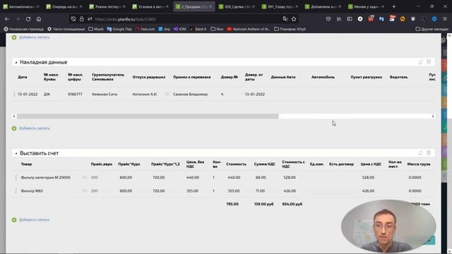Viewport: 452px width, 254px height.
Task: Click the 954,00 руб total cell
Action: click(292, 204)
